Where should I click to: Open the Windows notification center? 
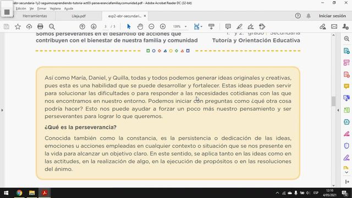click(345, 193)
